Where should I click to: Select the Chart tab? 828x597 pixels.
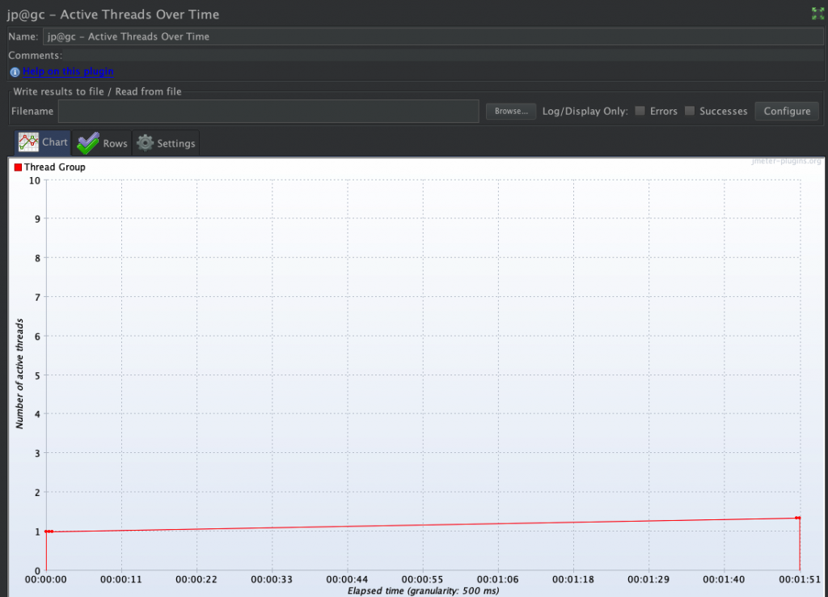[43, 142]
